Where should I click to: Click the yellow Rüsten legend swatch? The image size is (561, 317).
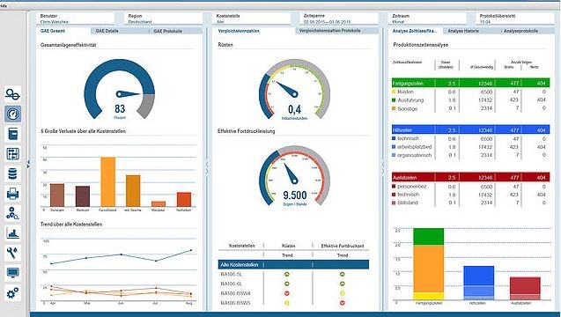coord(394,92)
